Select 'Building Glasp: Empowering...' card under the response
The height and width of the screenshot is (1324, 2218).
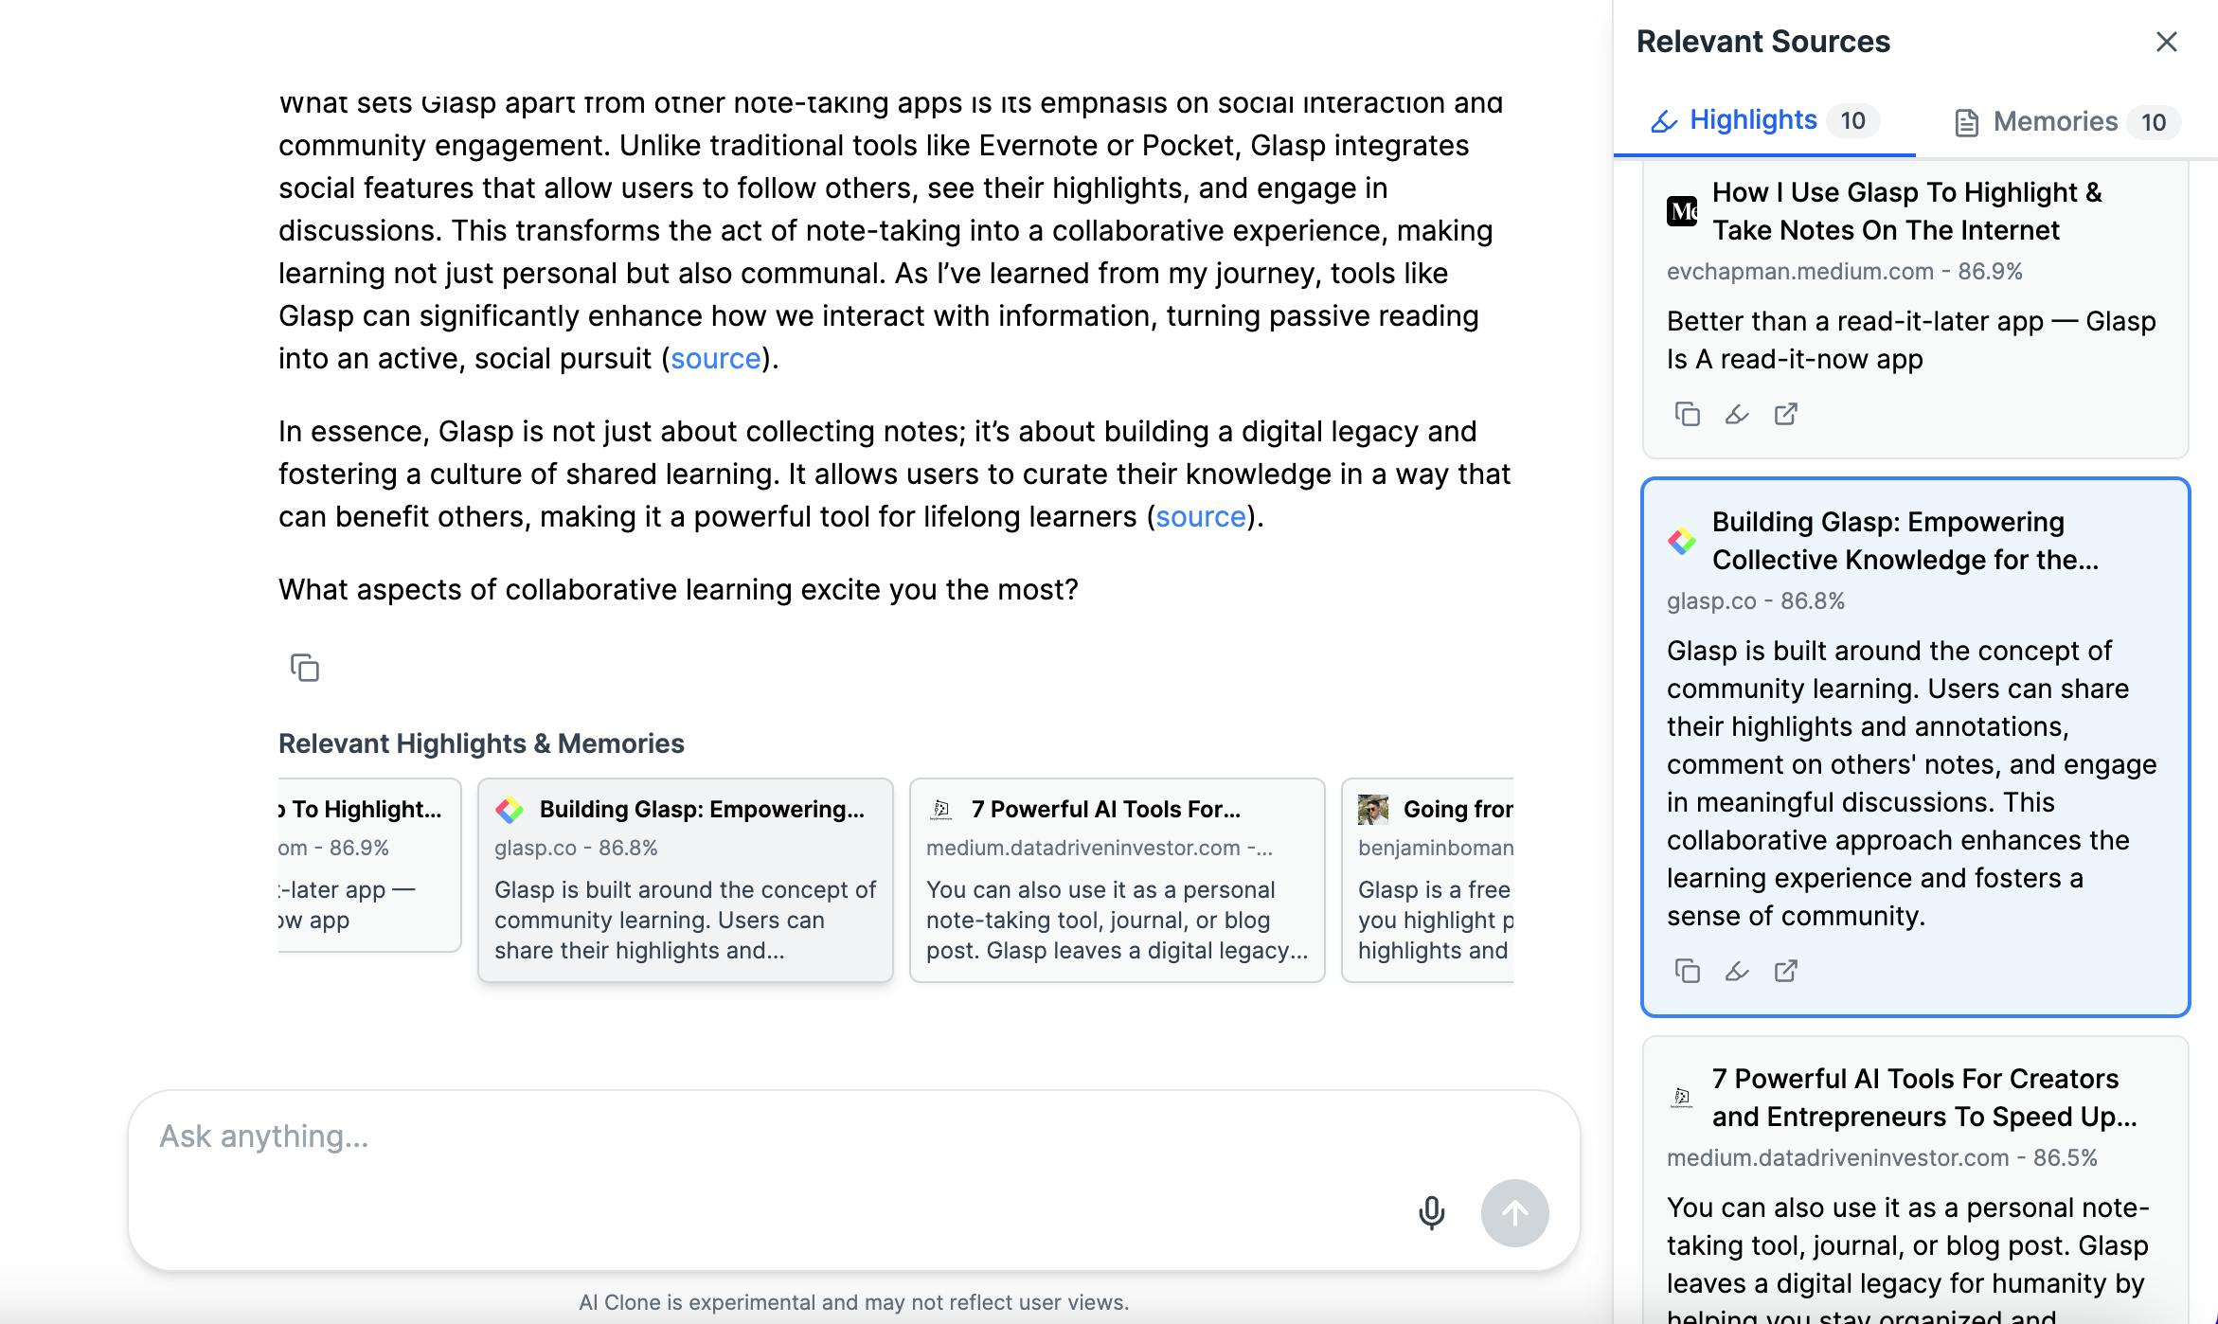click(x=685, y=880)
